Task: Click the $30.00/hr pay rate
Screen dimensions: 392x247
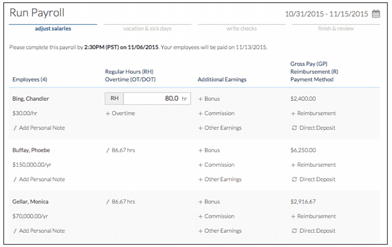Action: (25, 113)
